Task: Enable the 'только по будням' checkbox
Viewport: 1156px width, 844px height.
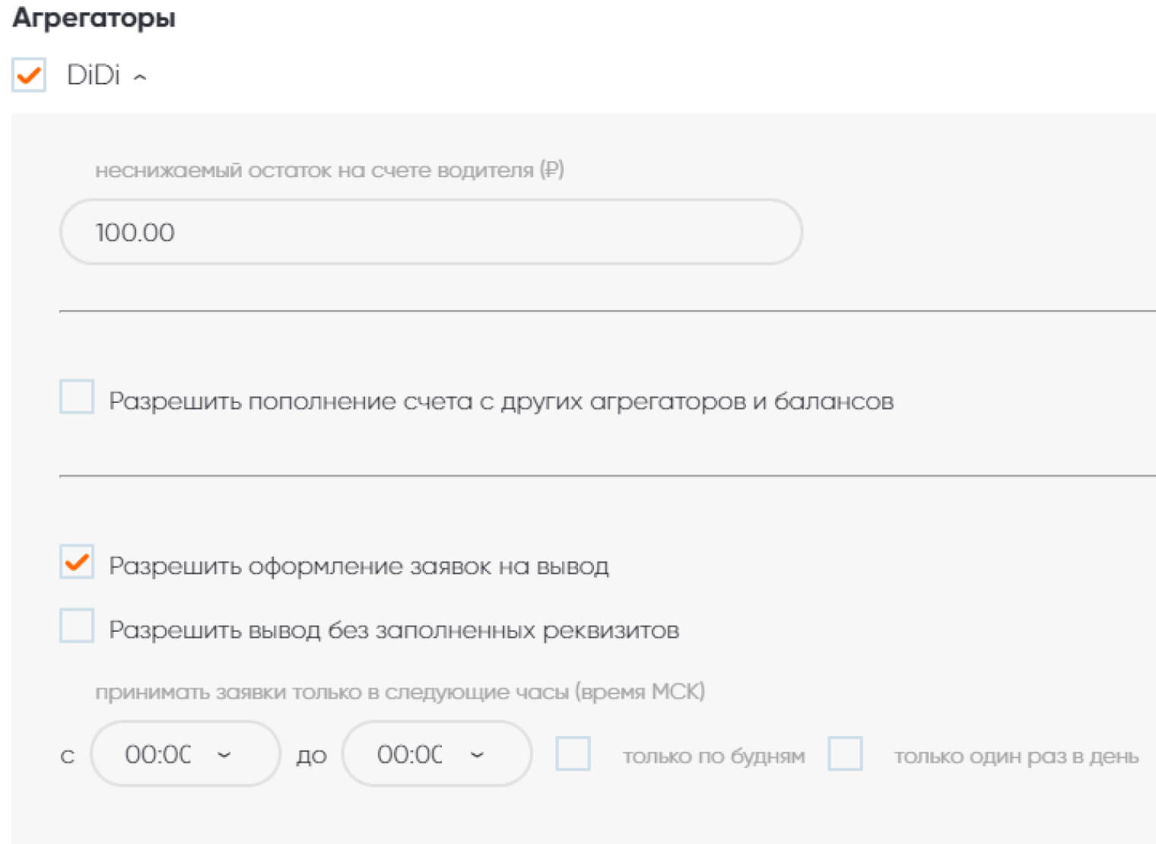Action: [x=573, y=754]
